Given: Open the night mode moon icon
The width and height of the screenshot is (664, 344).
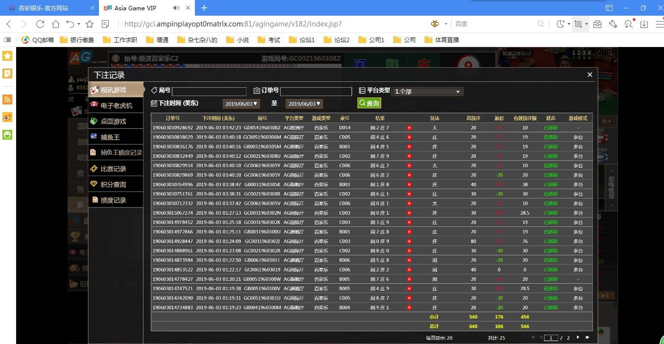Looking at the screenshot, I should (560, 24).
